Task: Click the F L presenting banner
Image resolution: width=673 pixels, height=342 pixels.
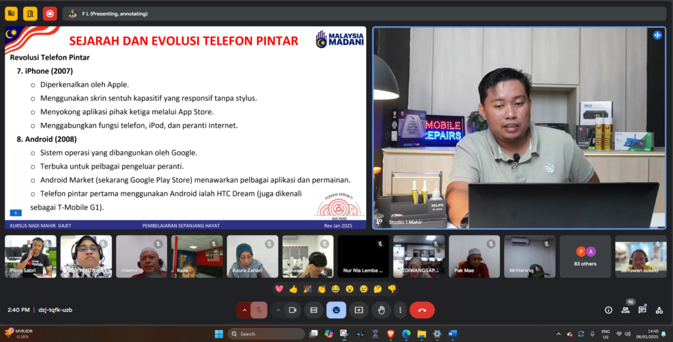Action: [364, 14]
